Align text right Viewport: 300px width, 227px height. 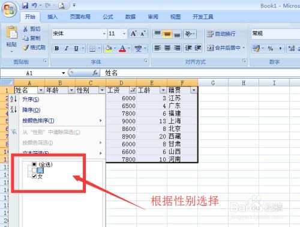(177, 48)
